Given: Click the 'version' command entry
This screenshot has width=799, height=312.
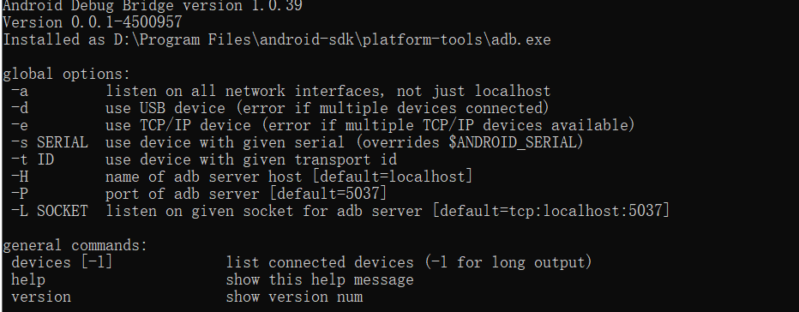Looking at the screenshot, I should coord(41,297).
